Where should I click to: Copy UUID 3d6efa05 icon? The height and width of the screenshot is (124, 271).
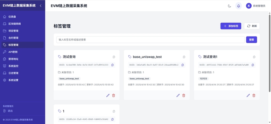183,65
